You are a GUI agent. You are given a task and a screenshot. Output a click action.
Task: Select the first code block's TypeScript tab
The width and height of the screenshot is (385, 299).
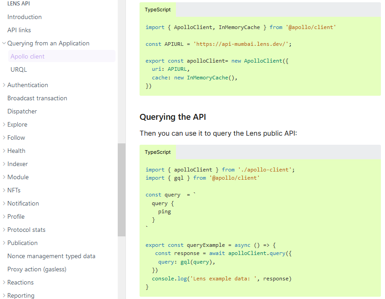click(158, 10)
